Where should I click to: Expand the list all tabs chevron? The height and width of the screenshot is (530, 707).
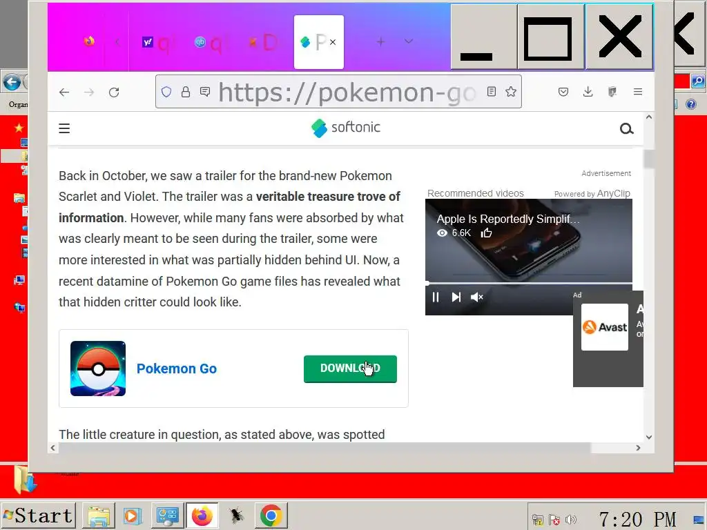point(409,41)
